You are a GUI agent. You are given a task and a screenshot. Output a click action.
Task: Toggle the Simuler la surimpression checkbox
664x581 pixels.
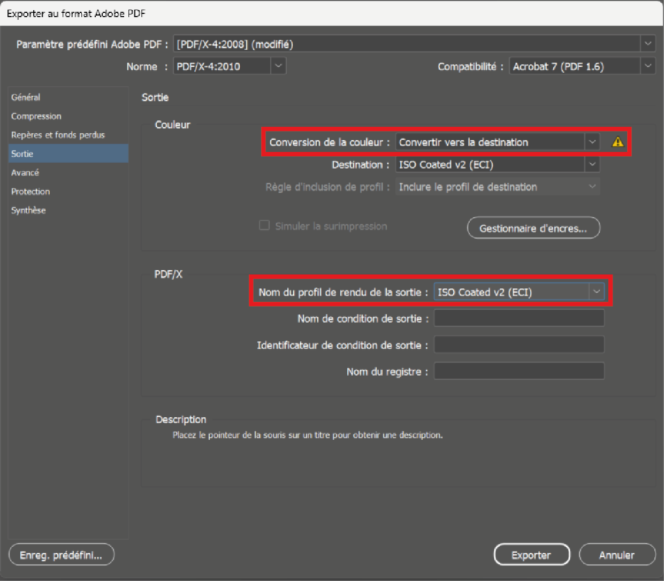pos(264,226)
